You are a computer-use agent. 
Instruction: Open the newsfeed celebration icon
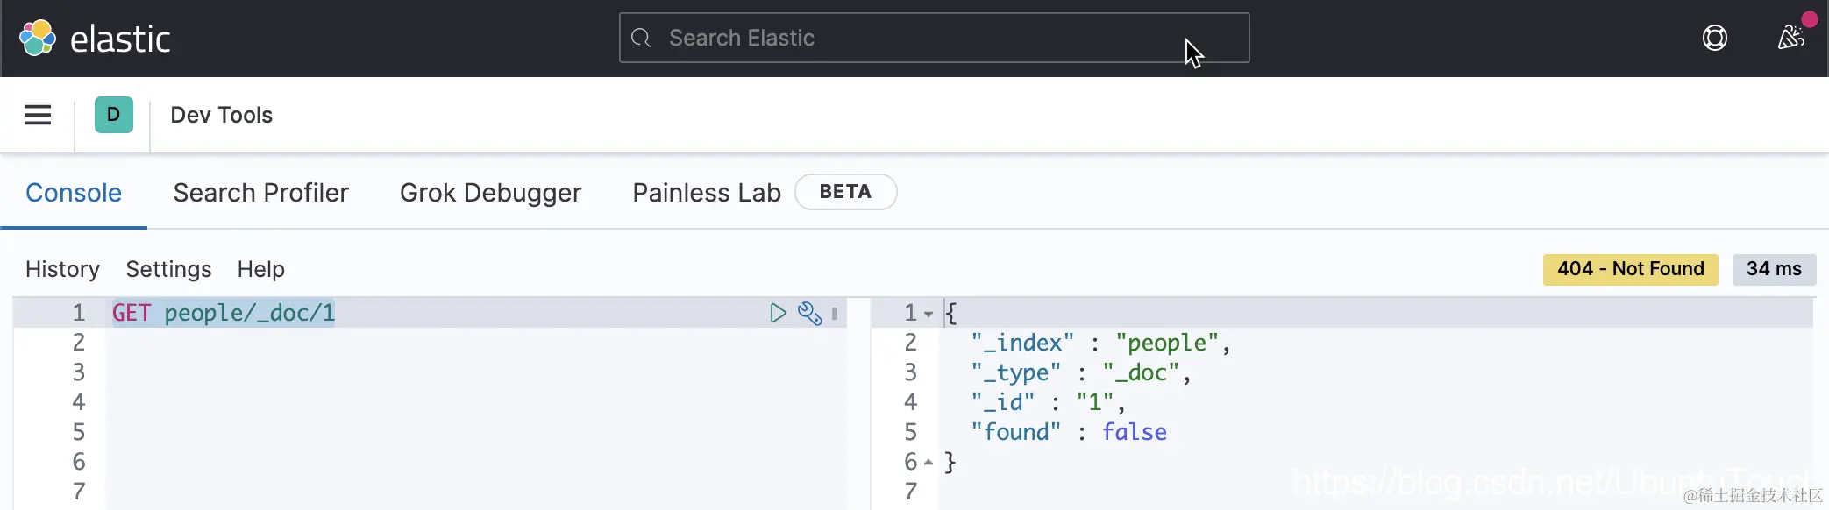1790,38
